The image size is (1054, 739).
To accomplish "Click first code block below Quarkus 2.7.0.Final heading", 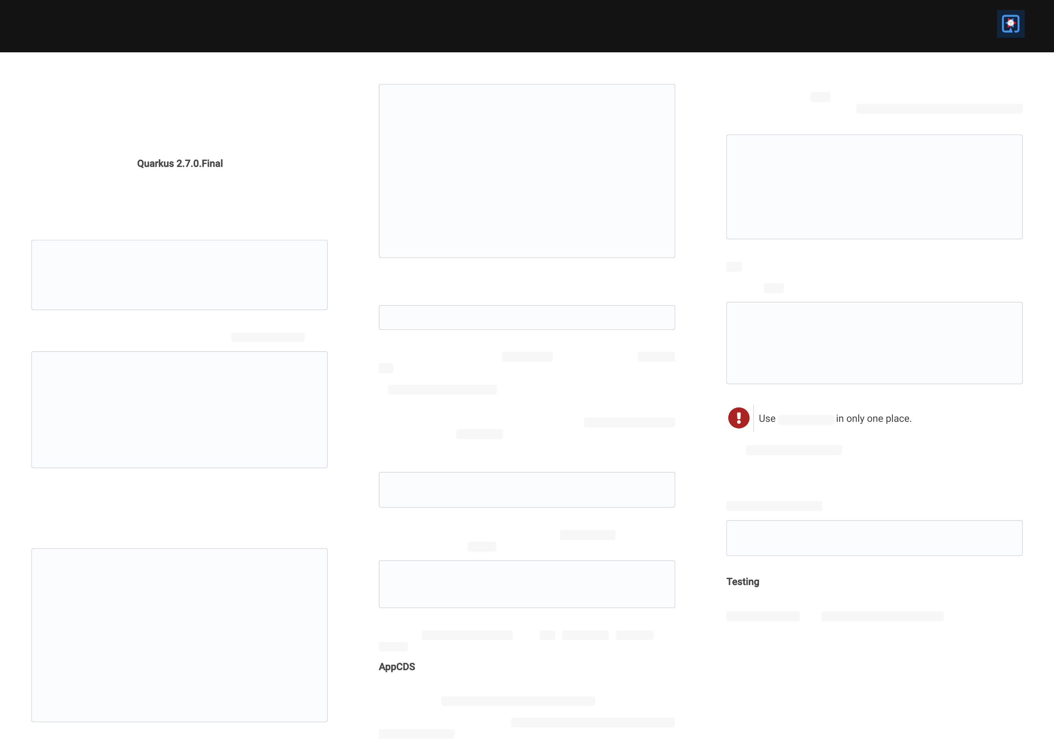I will click(x=179, y=274).
